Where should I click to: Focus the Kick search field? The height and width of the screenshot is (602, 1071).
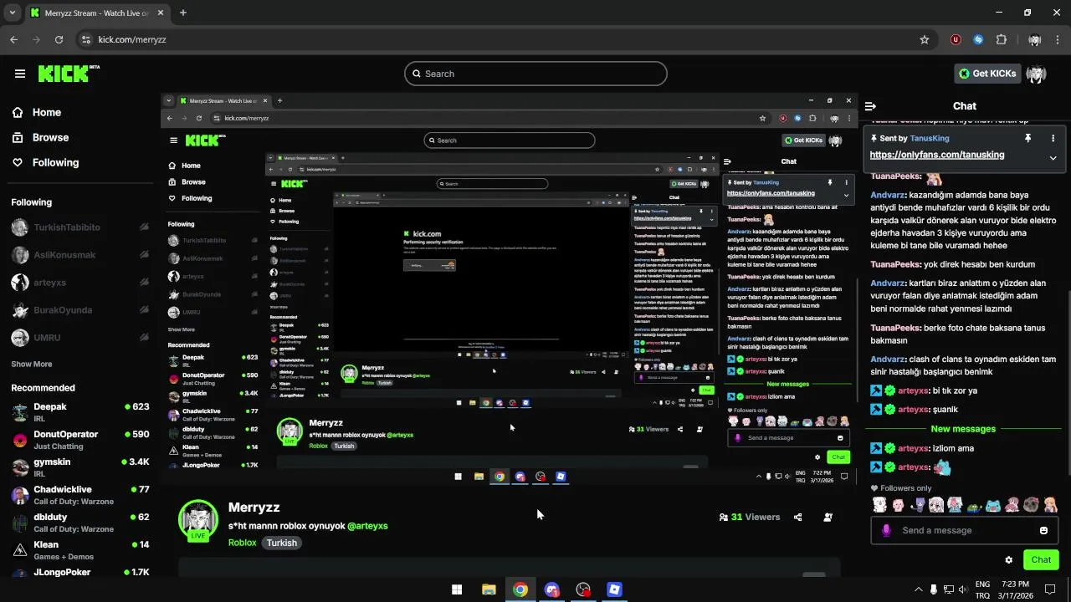coord(535,74)
